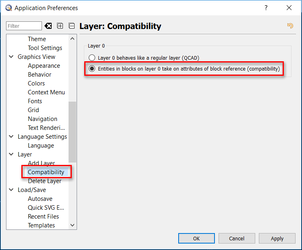The image size is (302, 250).
Task: Close the Application Preferences dialog
Action: pyautogui.click(x=289, y=8)
